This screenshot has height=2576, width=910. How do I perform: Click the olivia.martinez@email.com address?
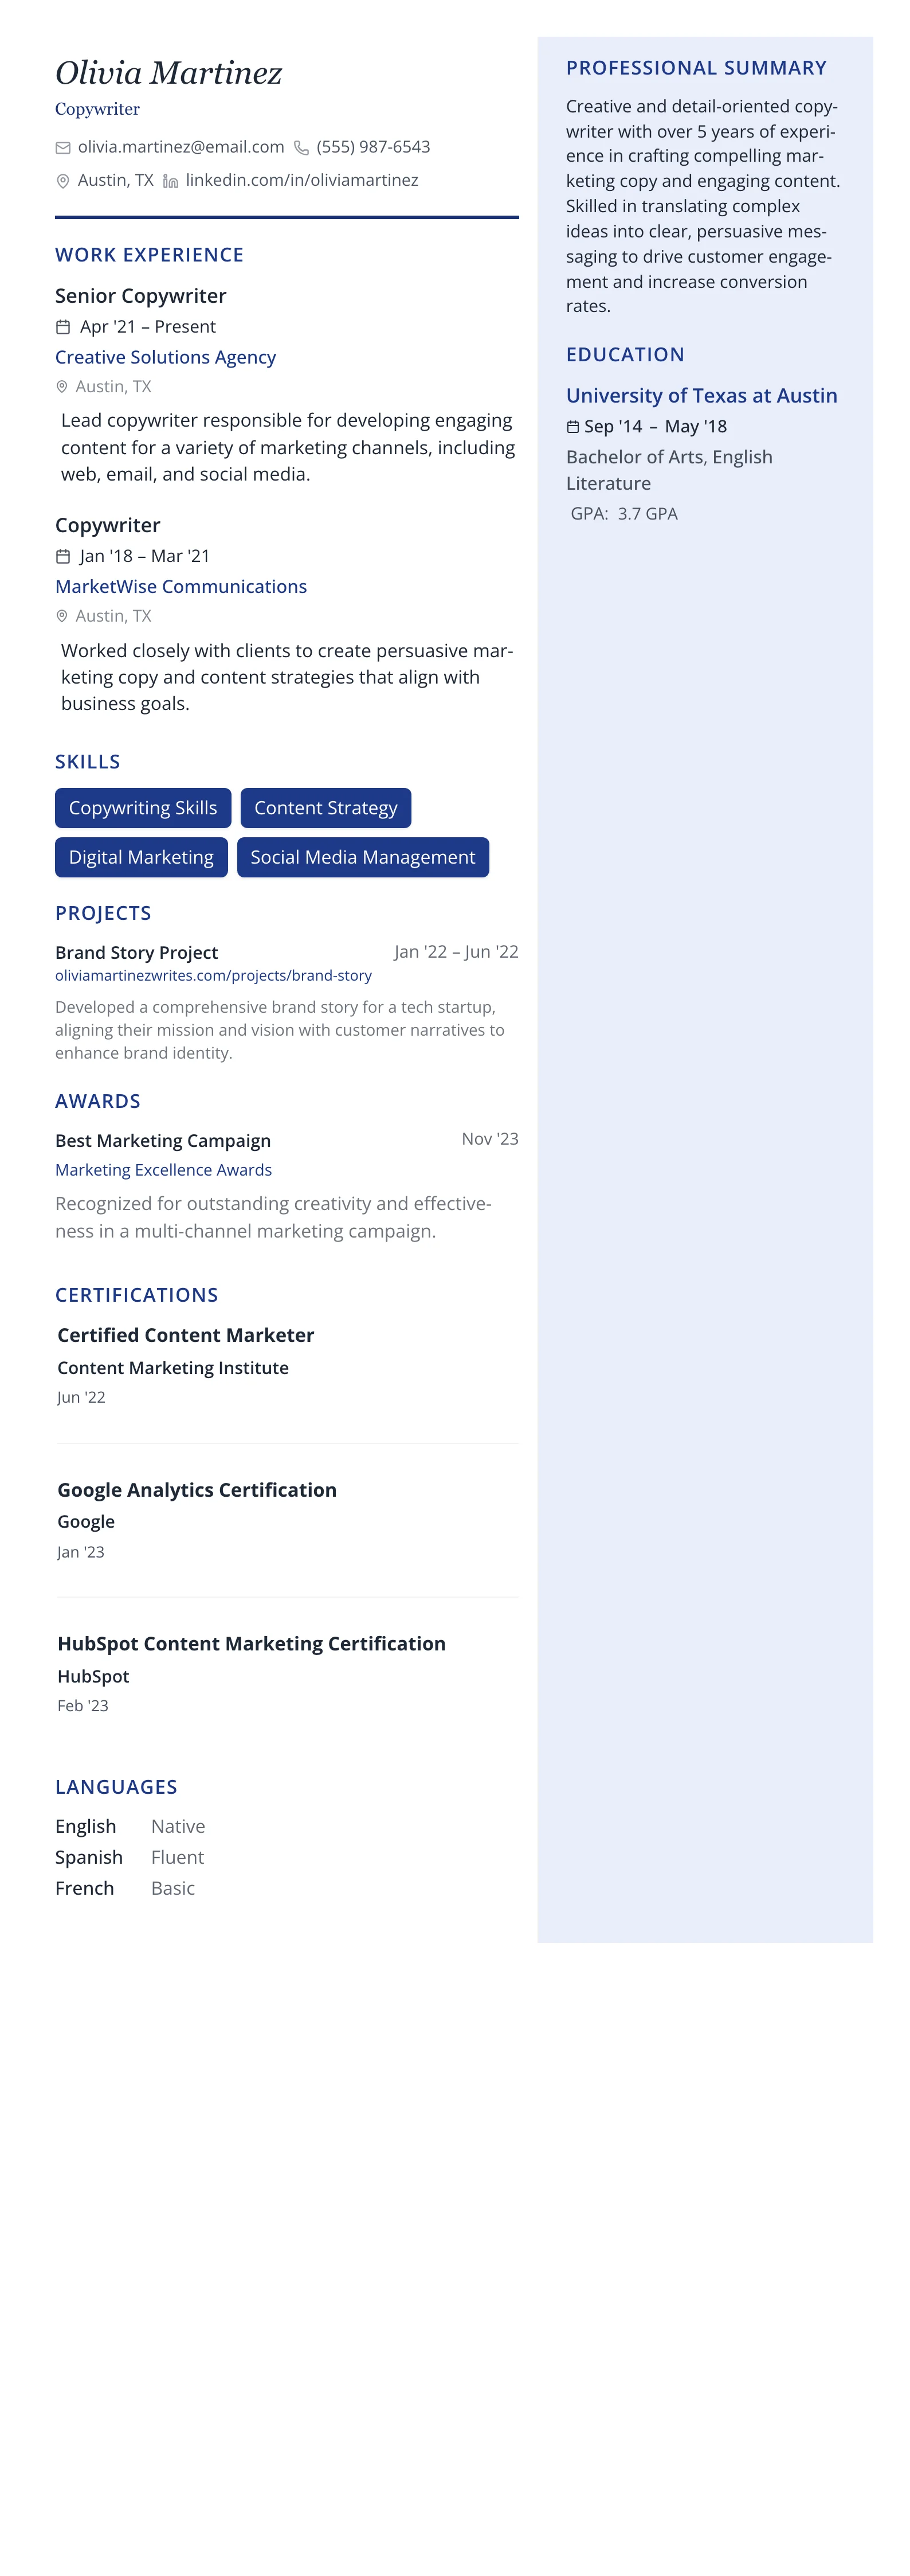181,147
